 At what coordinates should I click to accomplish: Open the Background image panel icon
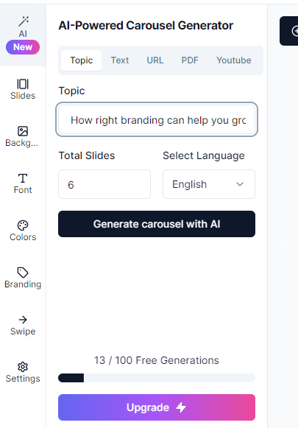23,131
